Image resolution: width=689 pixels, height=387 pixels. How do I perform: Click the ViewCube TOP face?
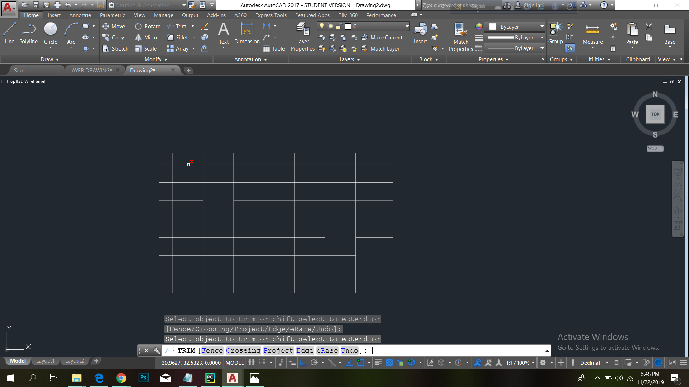pos(655,114)
